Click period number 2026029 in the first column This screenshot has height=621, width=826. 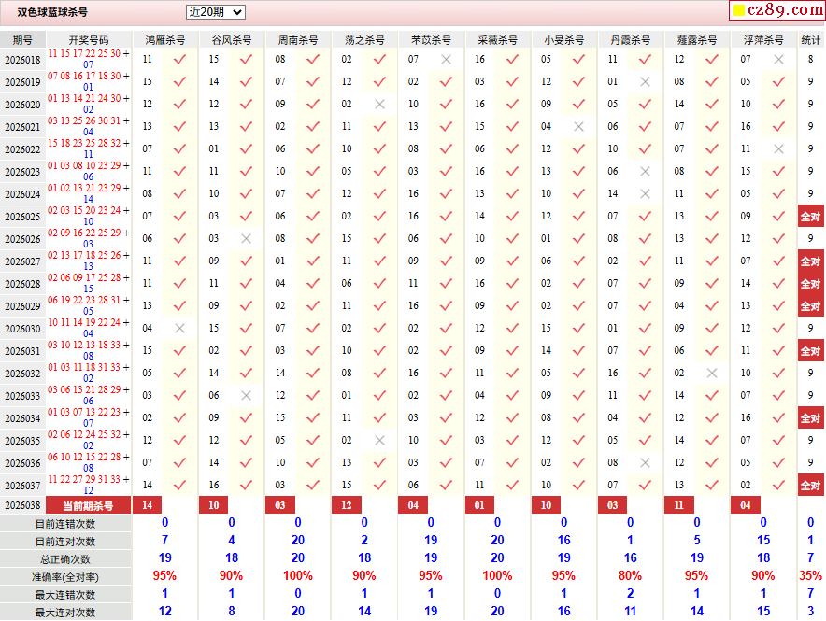coord(22,306)
